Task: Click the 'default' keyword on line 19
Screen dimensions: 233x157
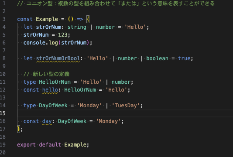Action: click(50, 145)
